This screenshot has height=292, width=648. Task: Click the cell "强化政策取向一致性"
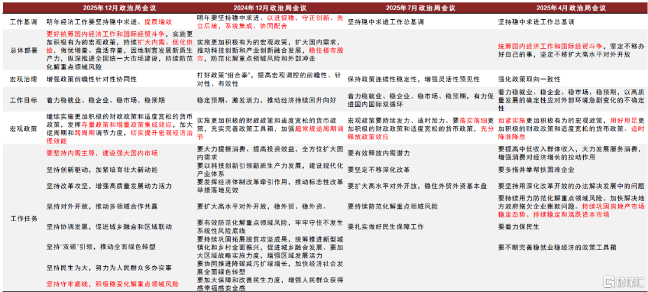click(529, 79)
